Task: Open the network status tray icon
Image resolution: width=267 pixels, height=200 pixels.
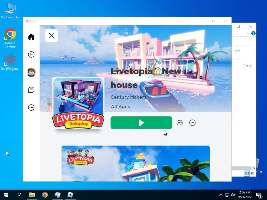Action: (227, 195)
